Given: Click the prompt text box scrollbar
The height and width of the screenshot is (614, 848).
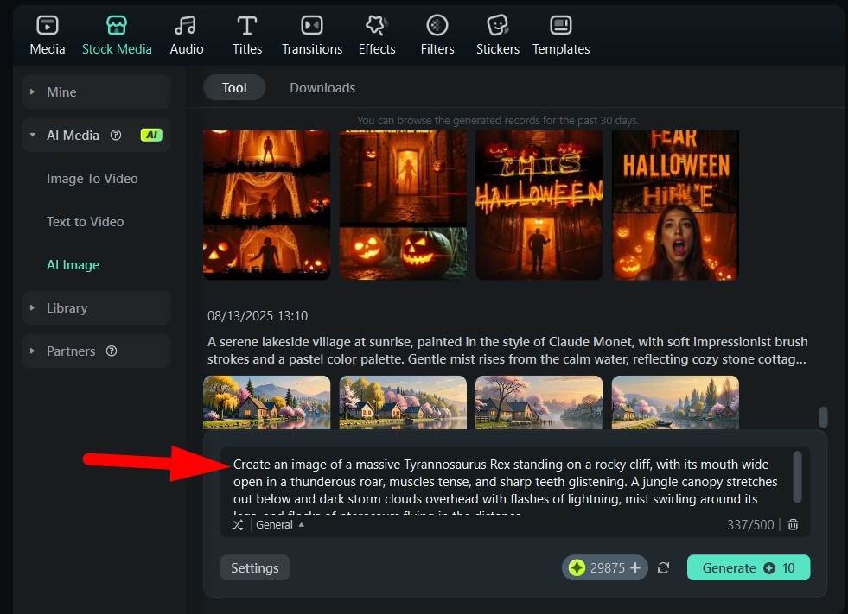Looking at the screenshot, I should (797, 477).
